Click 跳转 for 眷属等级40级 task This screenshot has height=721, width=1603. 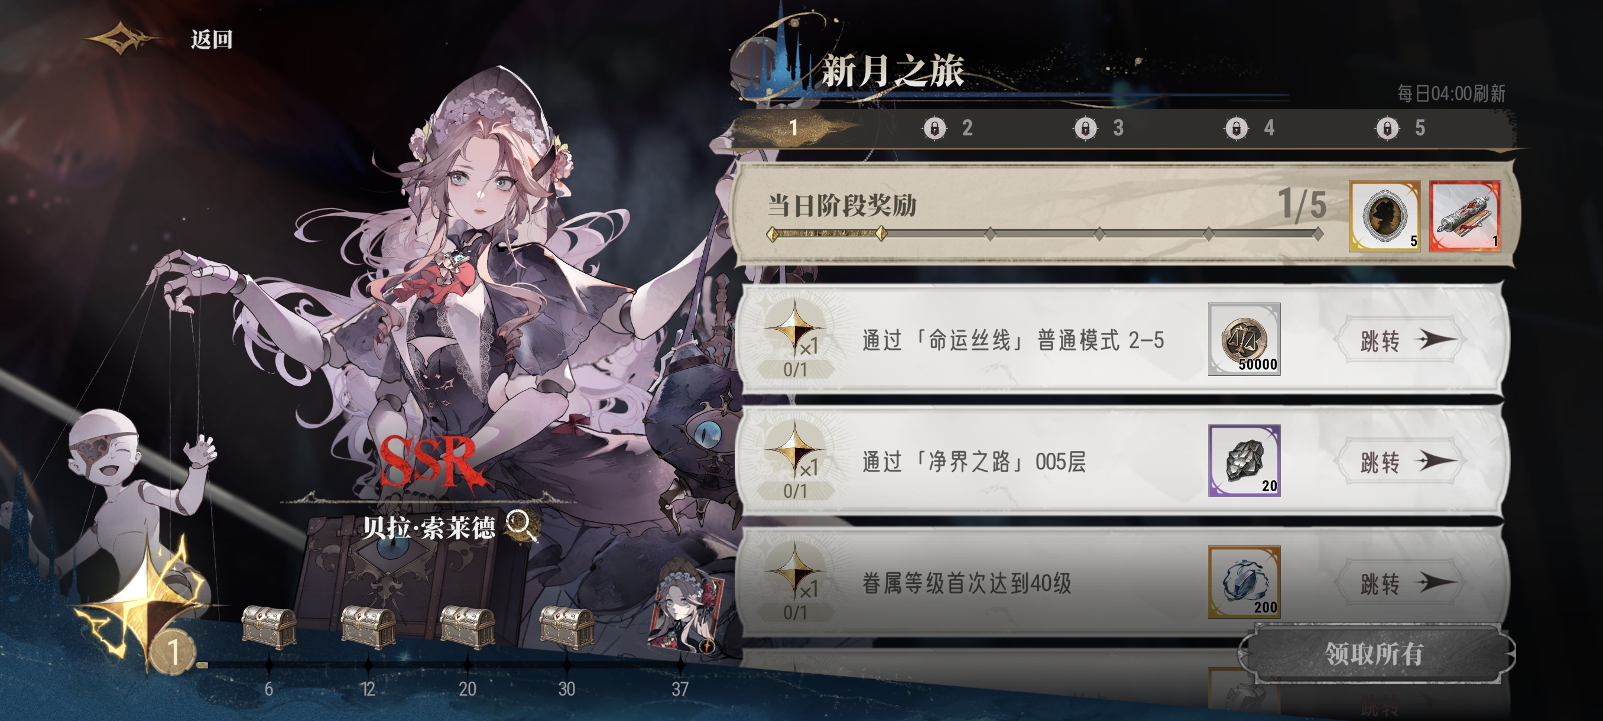pyautogui.click(x=1401, y=583)
